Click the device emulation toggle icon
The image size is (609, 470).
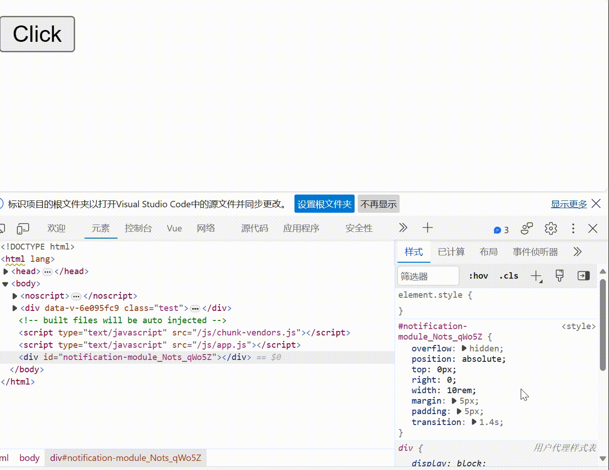coord(23,228)
